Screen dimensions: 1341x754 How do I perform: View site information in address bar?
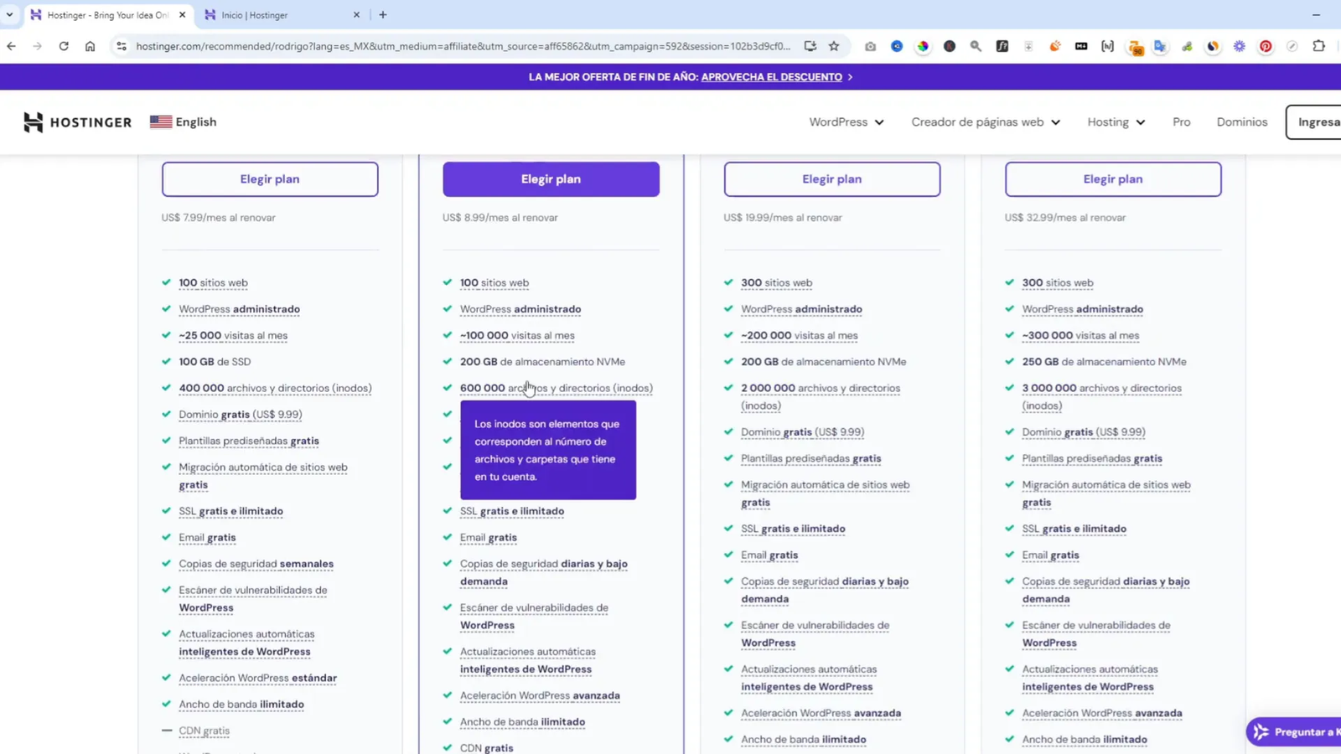point(122,46)
